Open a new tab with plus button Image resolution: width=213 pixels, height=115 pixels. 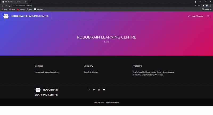pos(30,2)
